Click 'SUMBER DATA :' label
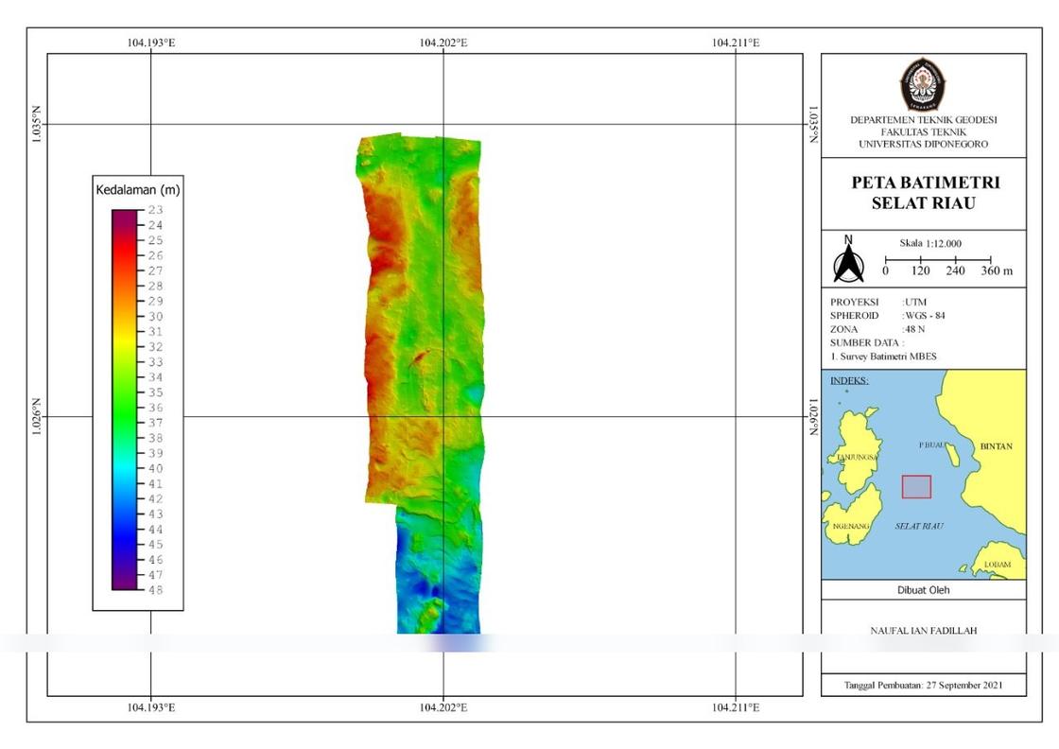 (x=867, y=342)
